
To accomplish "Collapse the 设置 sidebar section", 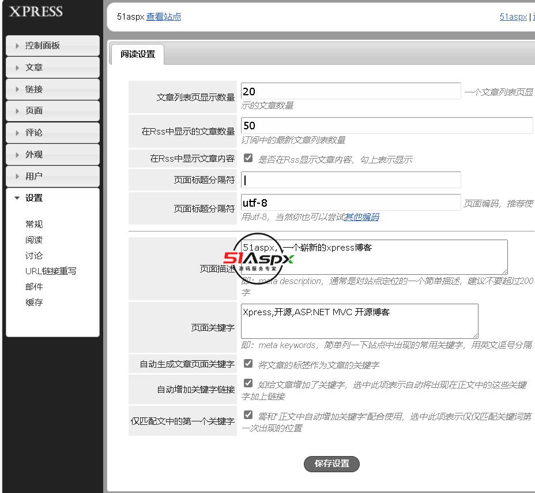I will click(x=52, y=198).
